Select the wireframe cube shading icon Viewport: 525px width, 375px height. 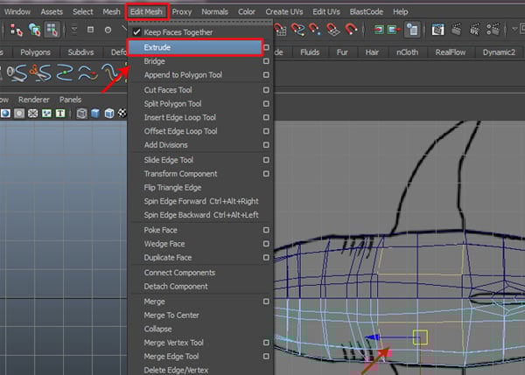click(x=81, y=114)
